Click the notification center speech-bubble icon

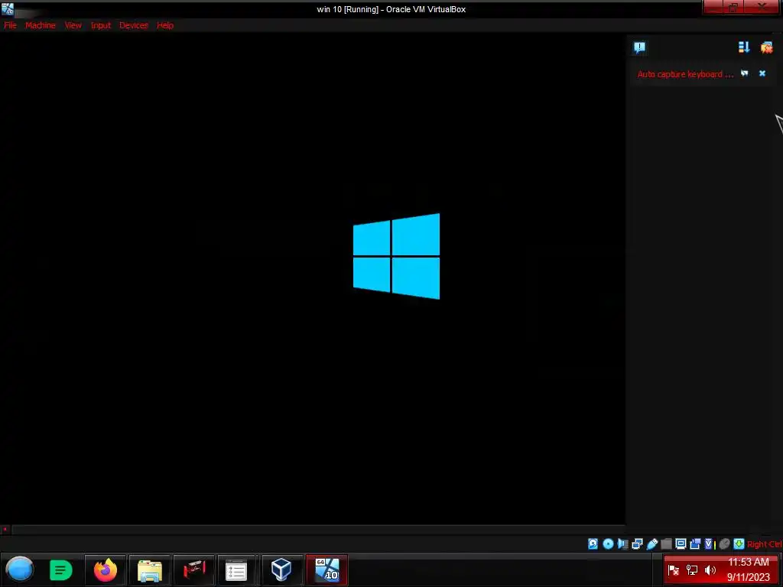(x=640, y=47)
